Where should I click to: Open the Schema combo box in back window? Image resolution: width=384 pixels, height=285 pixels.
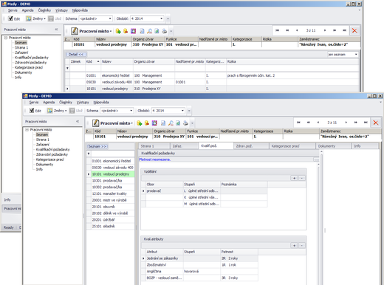[x=110, y=18]
